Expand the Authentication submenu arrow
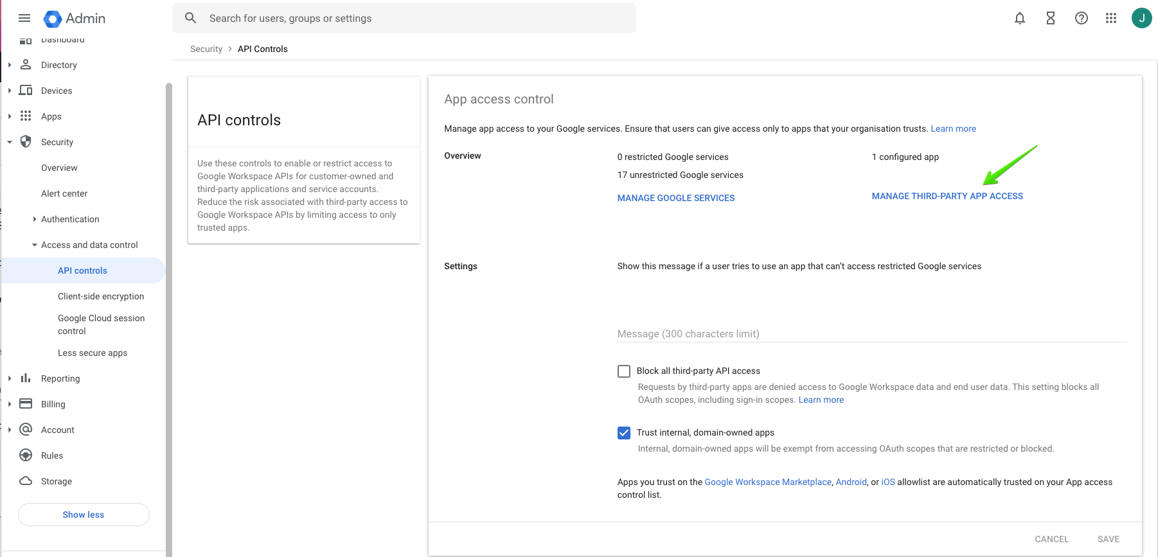 point(35,219)
